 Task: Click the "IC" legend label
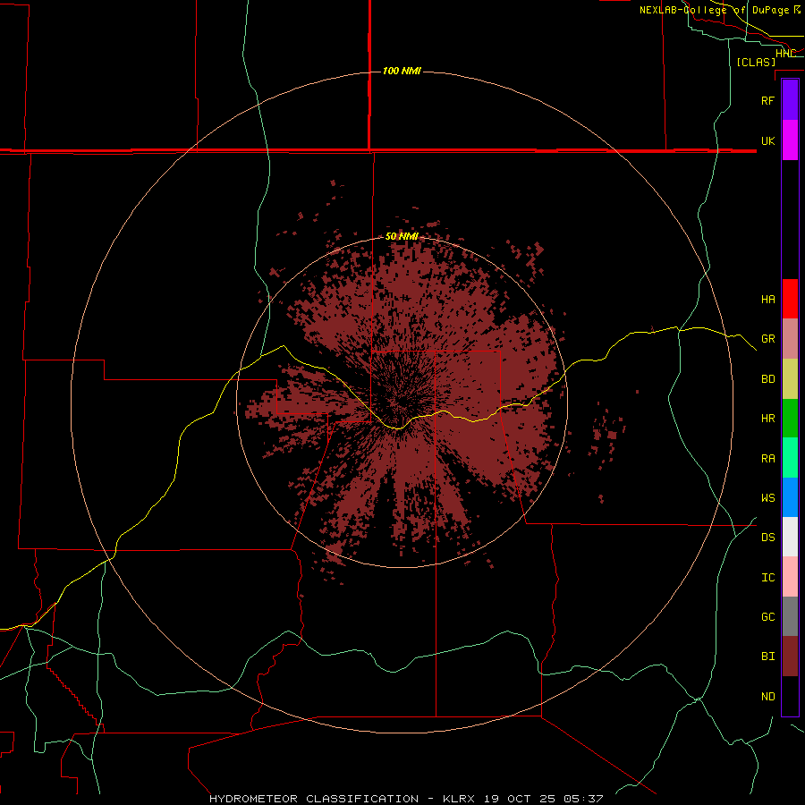[767, 578]
